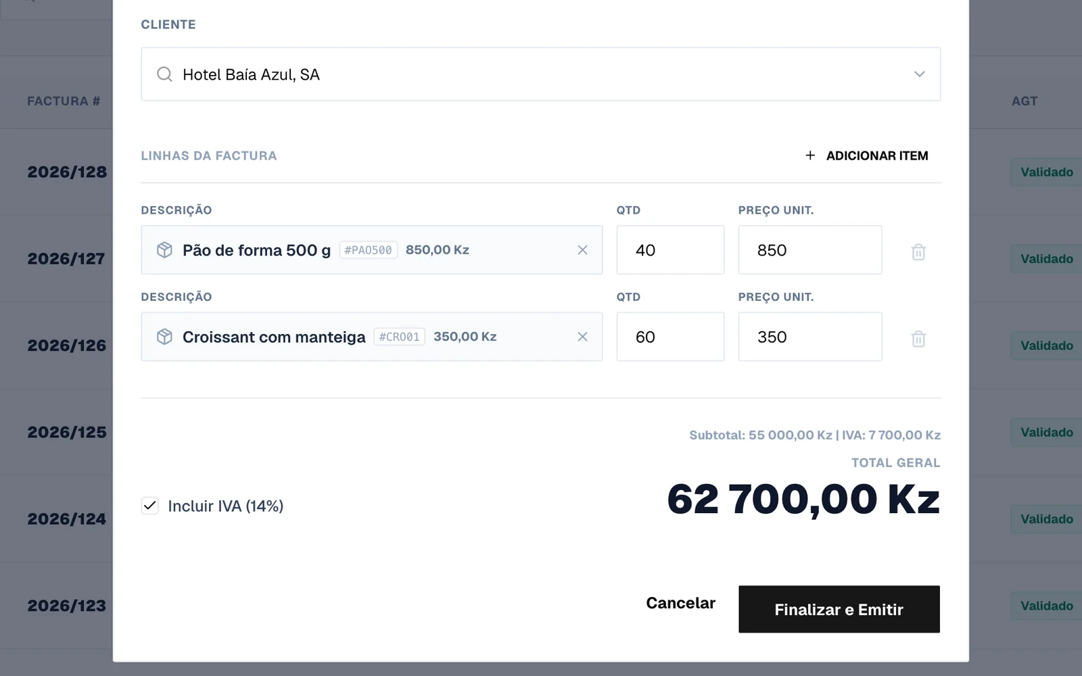Click the plus icon beside Adicionar Item
The image size is (1082, 676).
coord(810,155)
